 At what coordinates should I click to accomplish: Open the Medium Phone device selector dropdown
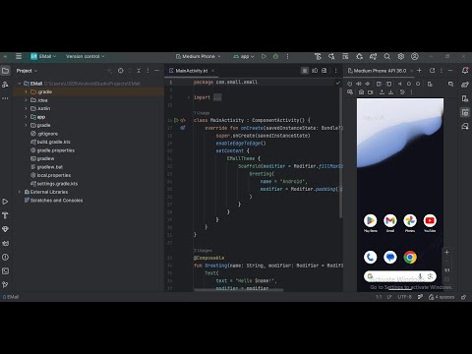199,56
